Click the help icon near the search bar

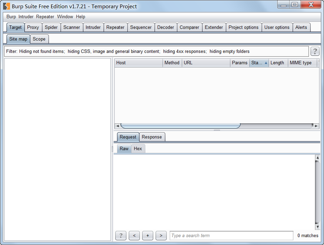(x=120, y=235)
